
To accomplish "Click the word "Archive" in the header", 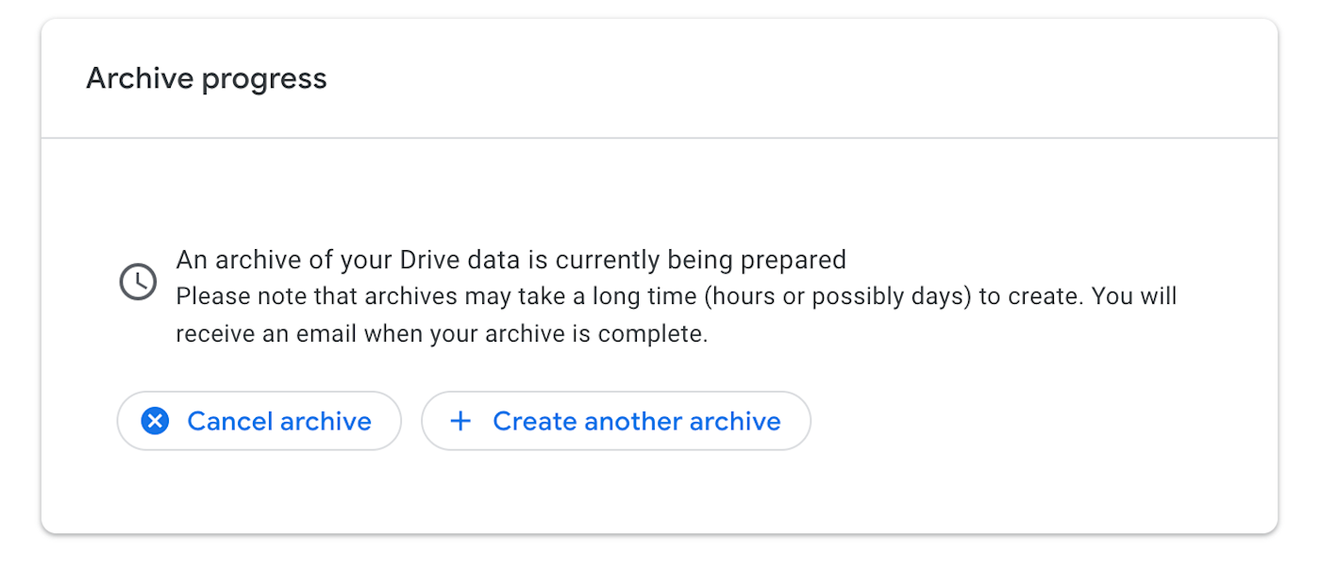I will (x=141, y=78).
